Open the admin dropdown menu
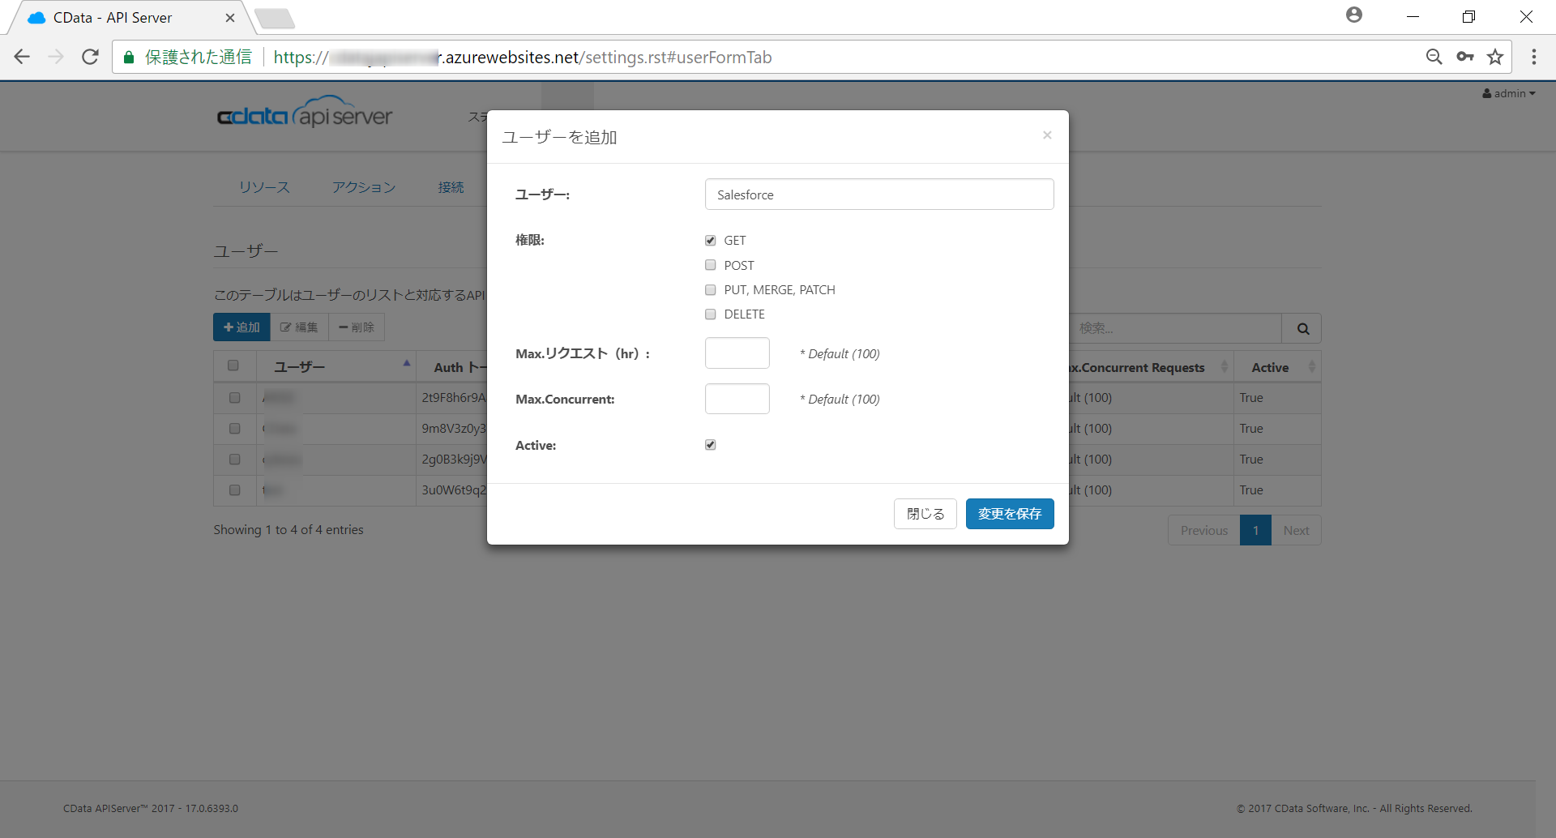1556x838 pixels. click(x=1509, y=93)
